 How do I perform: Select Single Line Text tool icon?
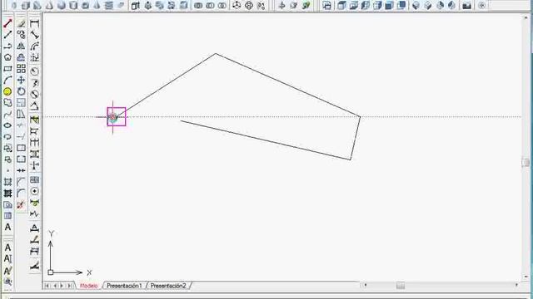[x=7, y=259]
